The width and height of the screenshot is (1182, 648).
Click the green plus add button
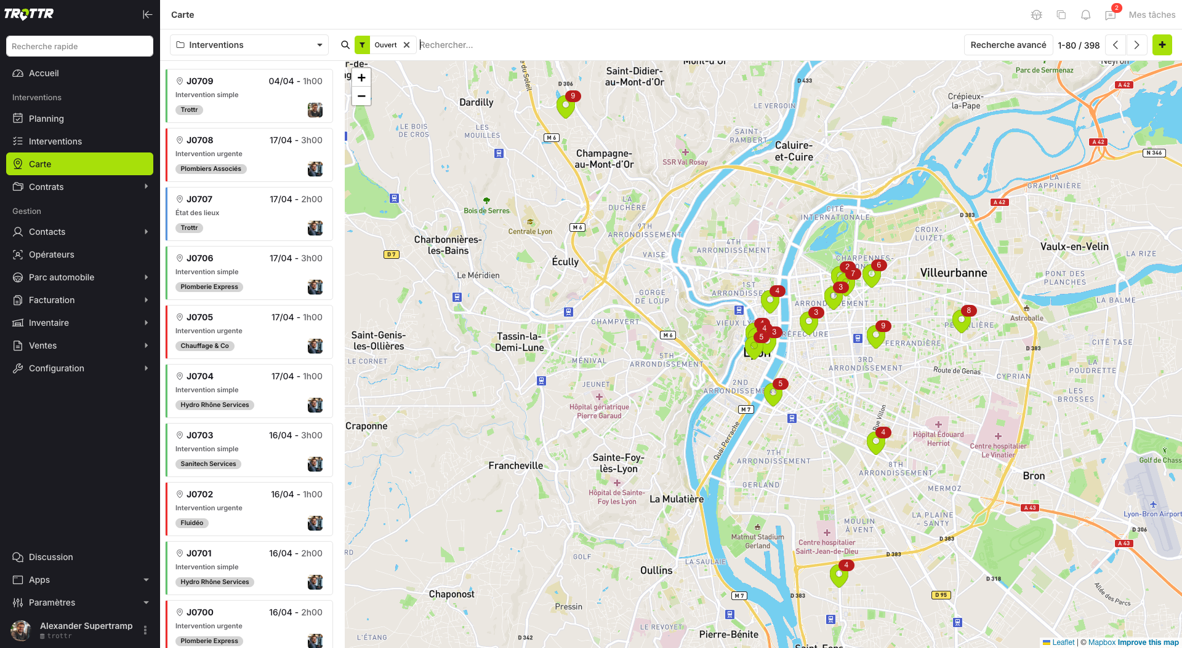point(1162,45)
